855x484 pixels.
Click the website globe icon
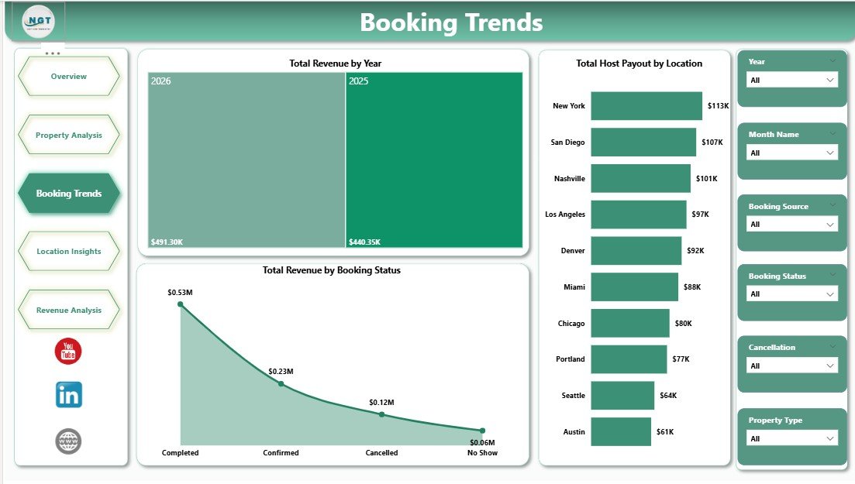pos(68,441)
